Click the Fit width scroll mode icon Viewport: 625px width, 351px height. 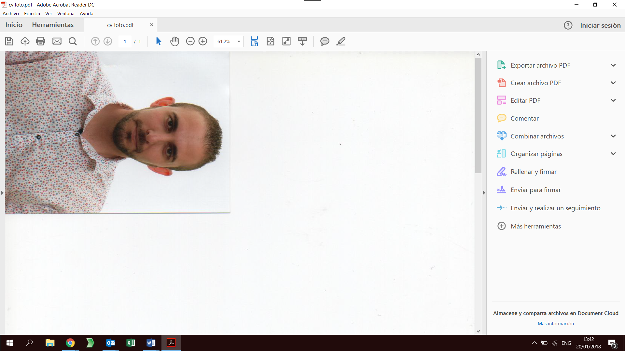click(254, 41)
